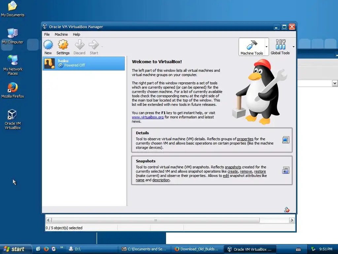The height and width of the screenshot is (254, 338).
Task: Launch Oracle VM VirtualBox desktop shortcut
Action: pos(13,119)
